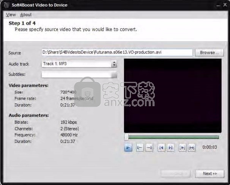
Task: Click the app icon in the title bar
Action: click(6, 5)
